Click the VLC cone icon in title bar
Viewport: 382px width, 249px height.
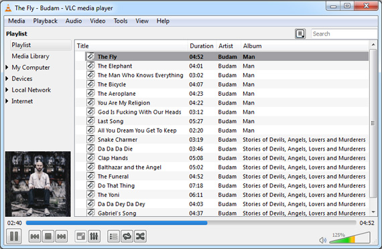click(8, 8)
